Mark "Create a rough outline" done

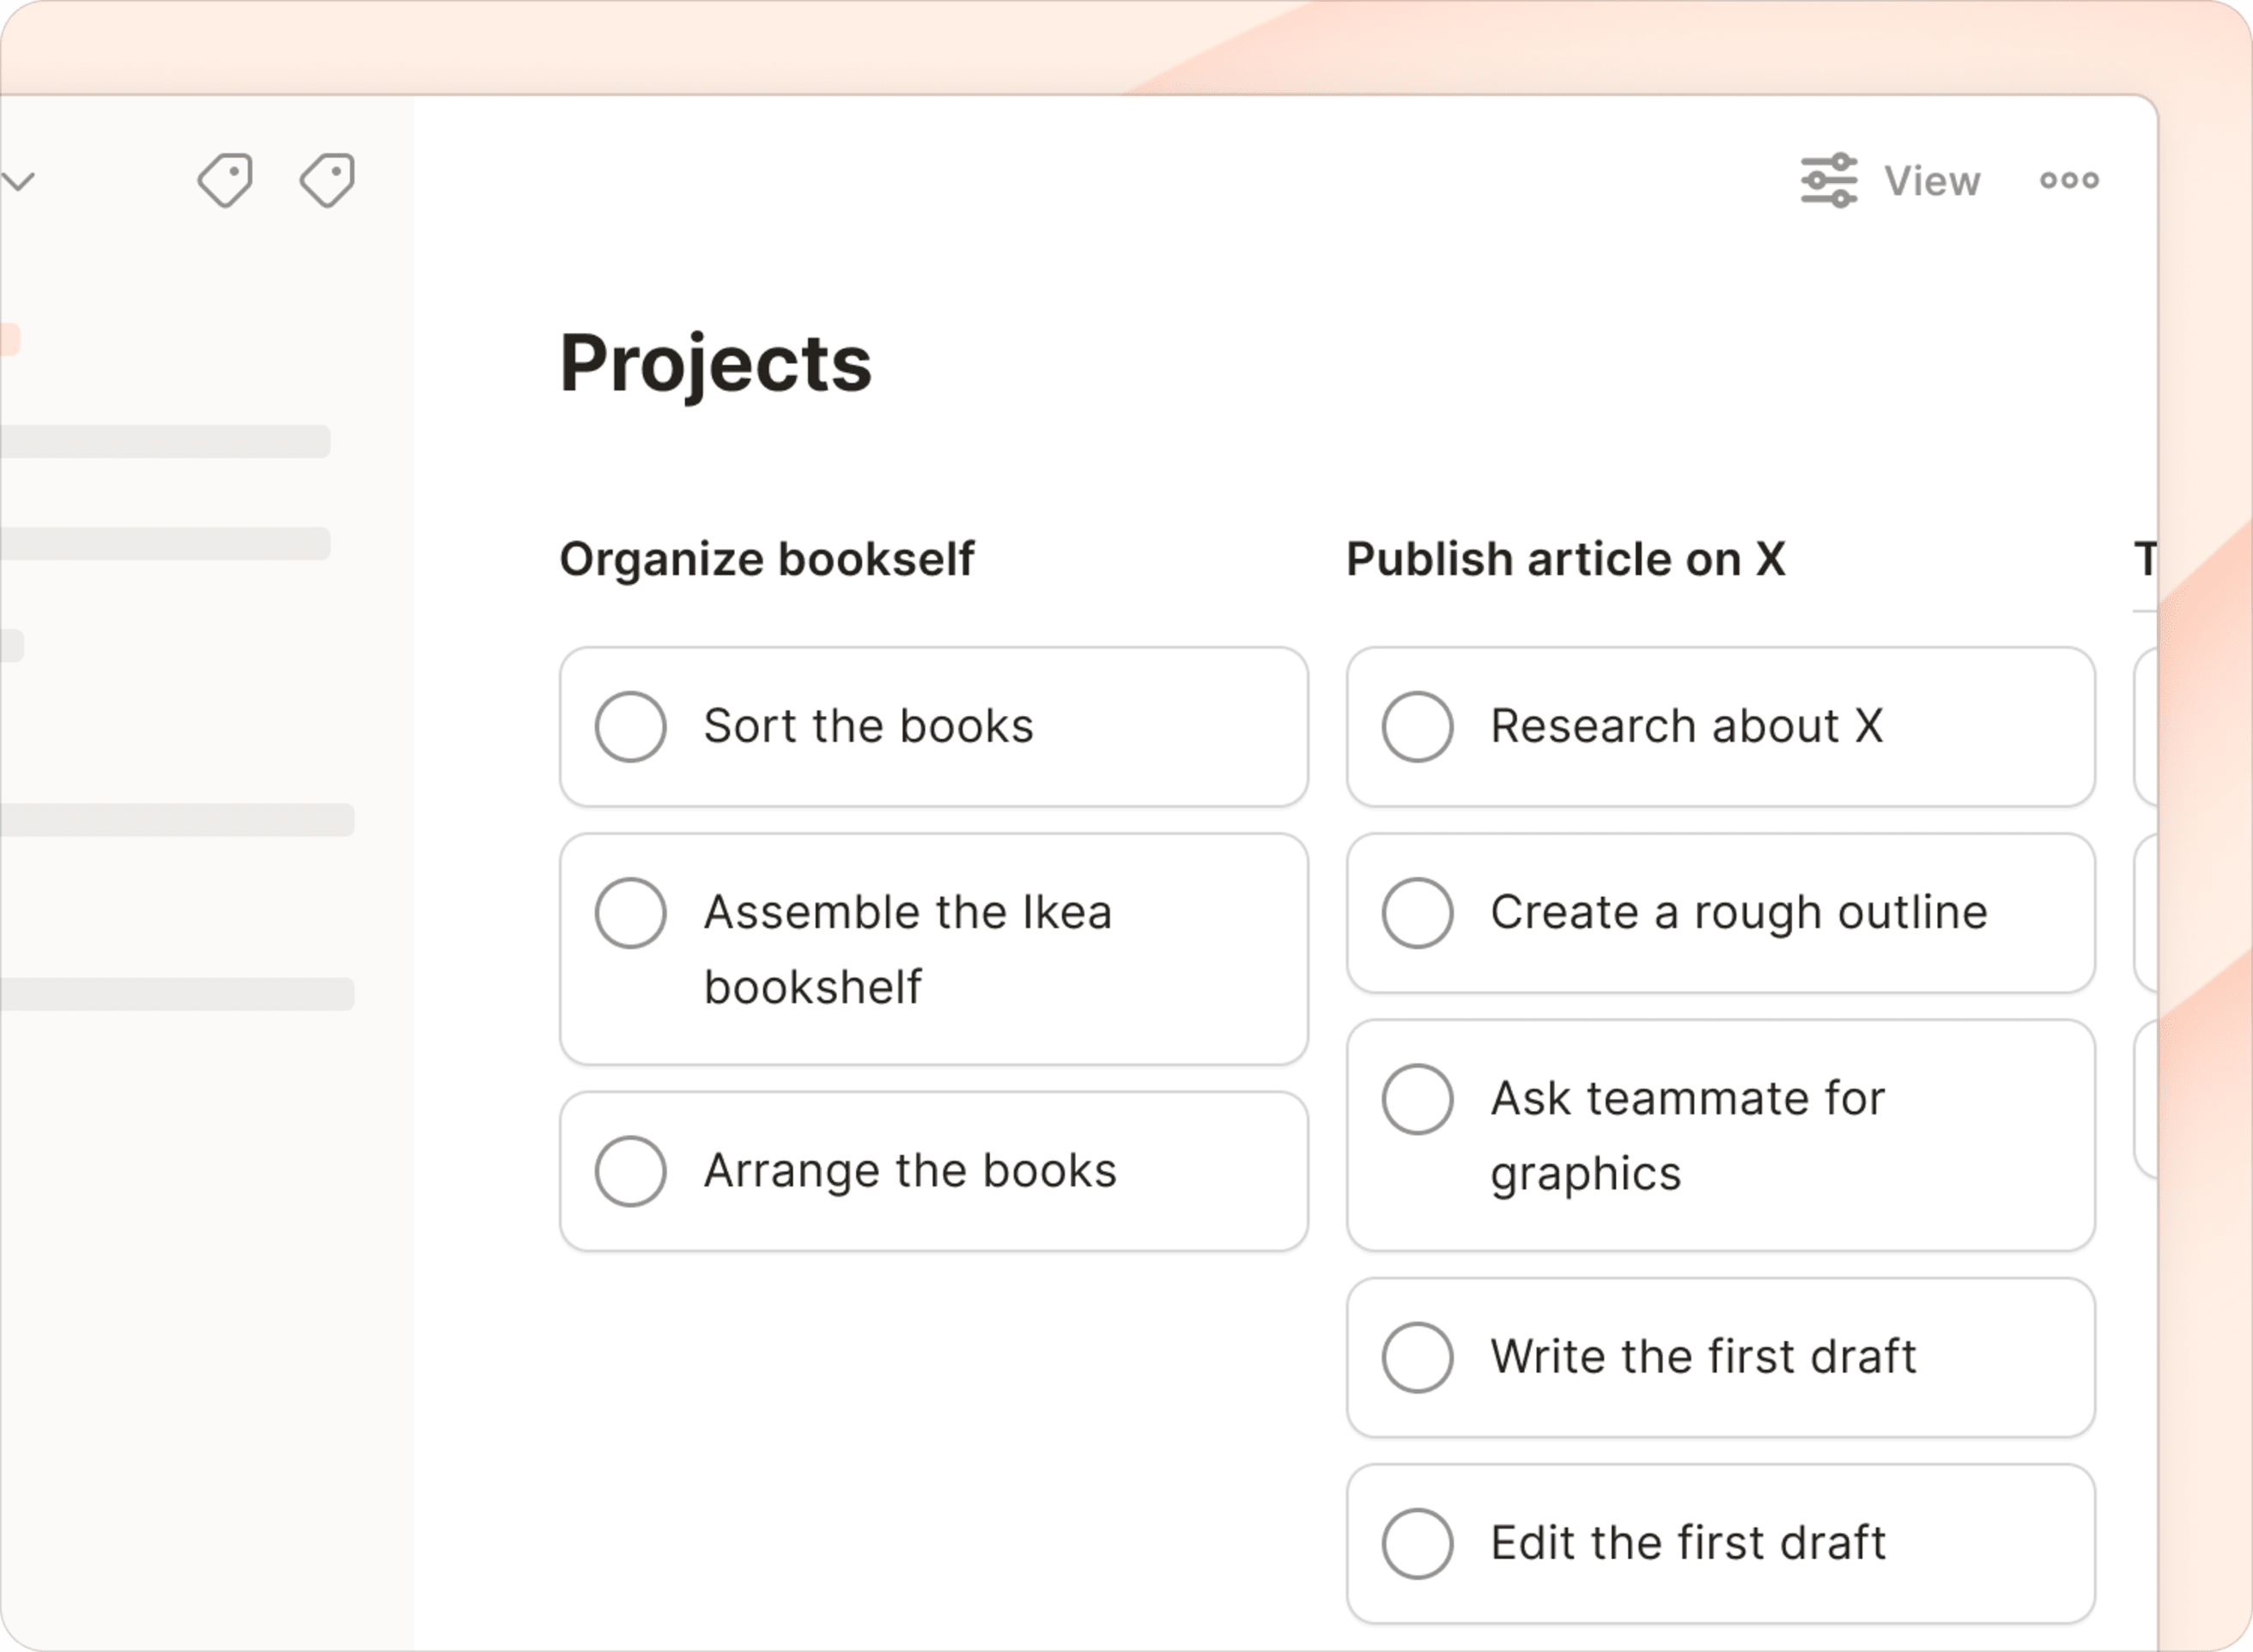(1417, 913)
